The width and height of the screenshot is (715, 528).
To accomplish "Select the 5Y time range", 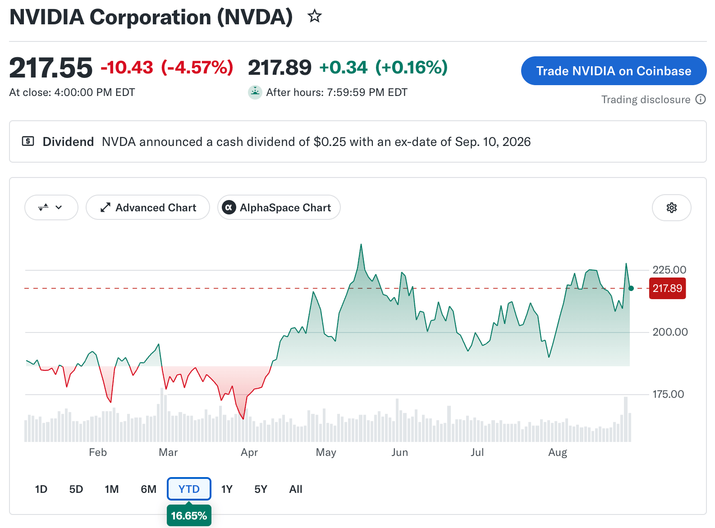I will [x=261, y=489].
